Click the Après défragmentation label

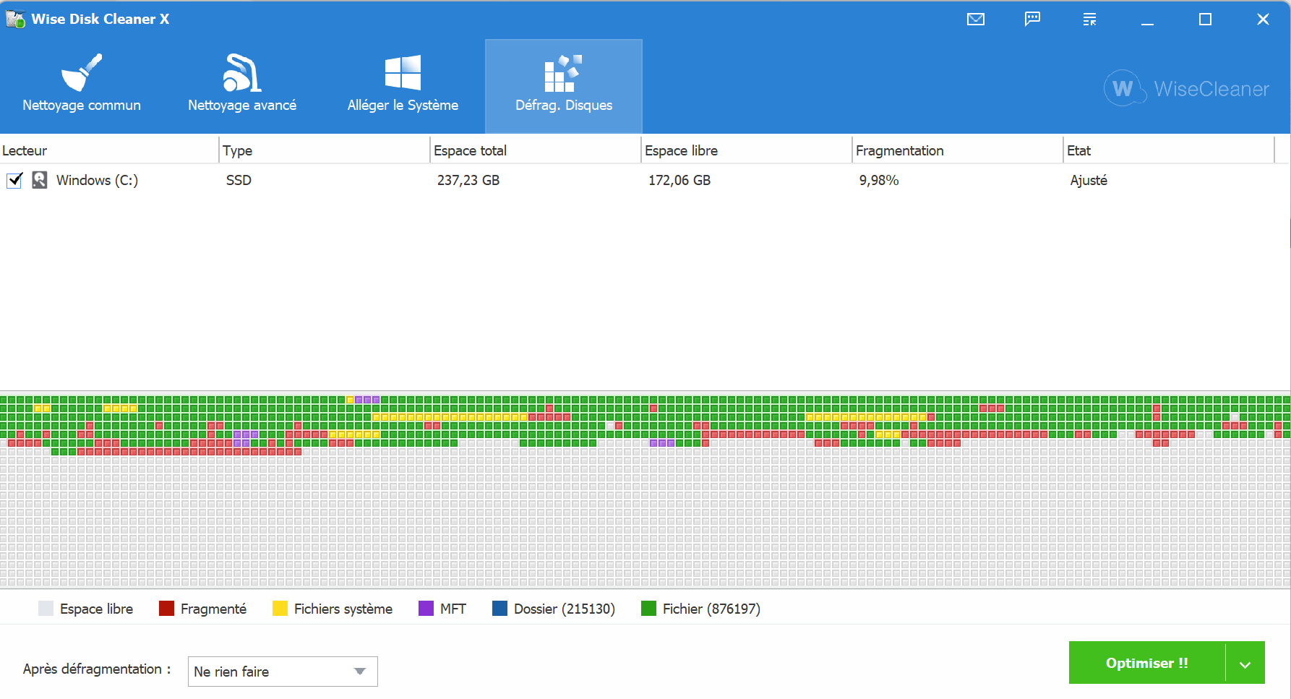(x=97, y=669)
